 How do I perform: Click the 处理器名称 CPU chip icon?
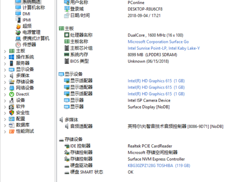[67, 35]
